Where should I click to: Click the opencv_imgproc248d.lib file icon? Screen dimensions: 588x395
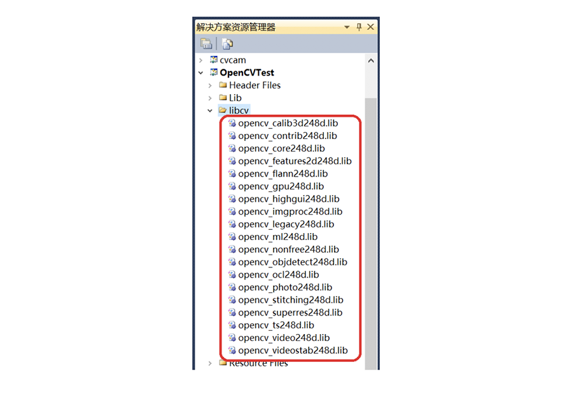[x=232, y=211]
